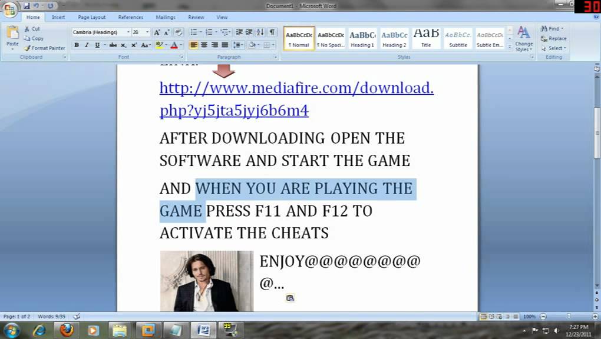Screen dimensions: 601x339
Task: Open the Change Case Aa dropdown
Action: tap(146, 45)
